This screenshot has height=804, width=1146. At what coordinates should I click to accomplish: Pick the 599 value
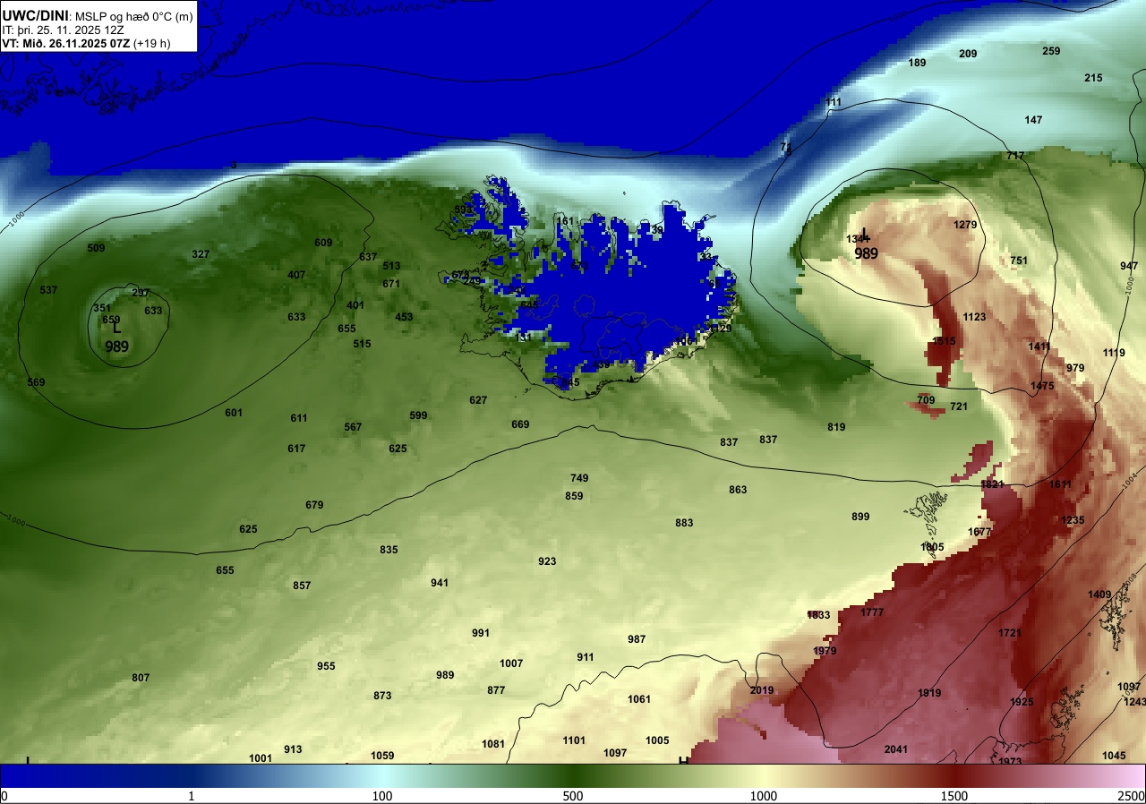418,415
